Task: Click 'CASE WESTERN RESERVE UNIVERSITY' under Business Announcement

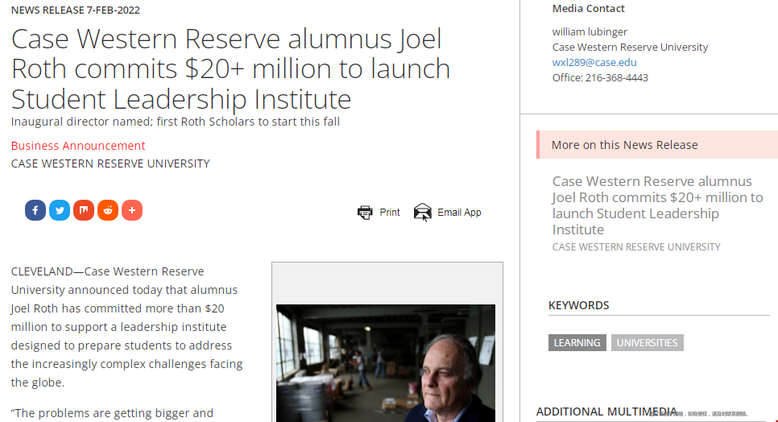Action: pyautogui.click(x=110, y=163)
